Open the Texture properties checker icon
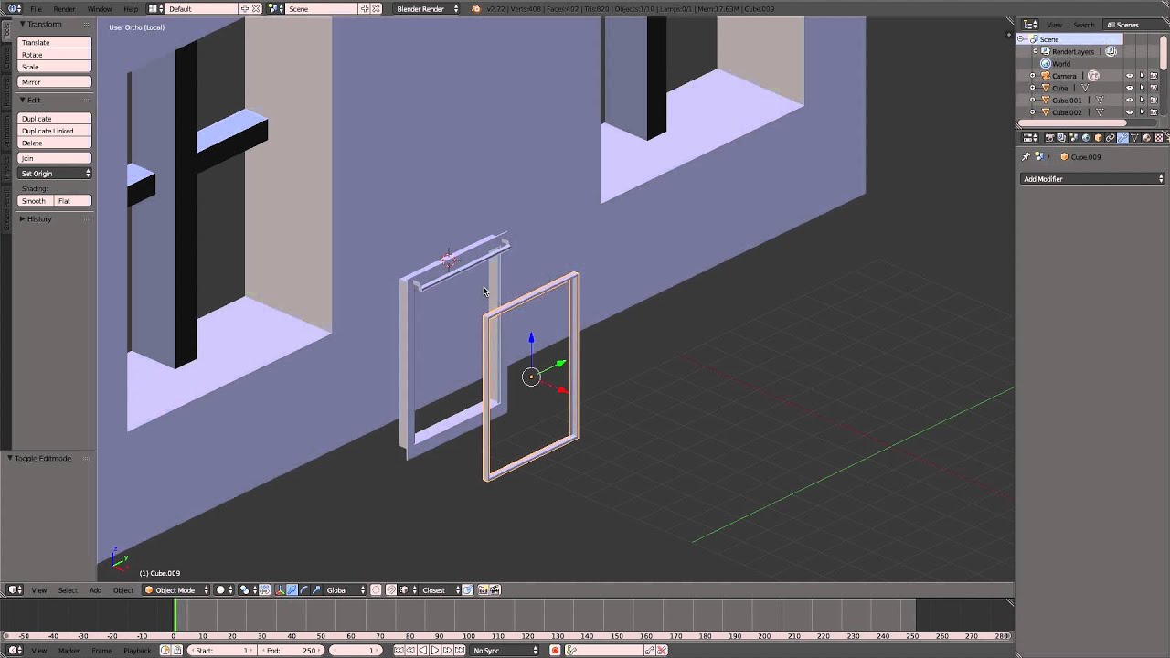Screen dimensions: 1170x658 (1159, 138)
